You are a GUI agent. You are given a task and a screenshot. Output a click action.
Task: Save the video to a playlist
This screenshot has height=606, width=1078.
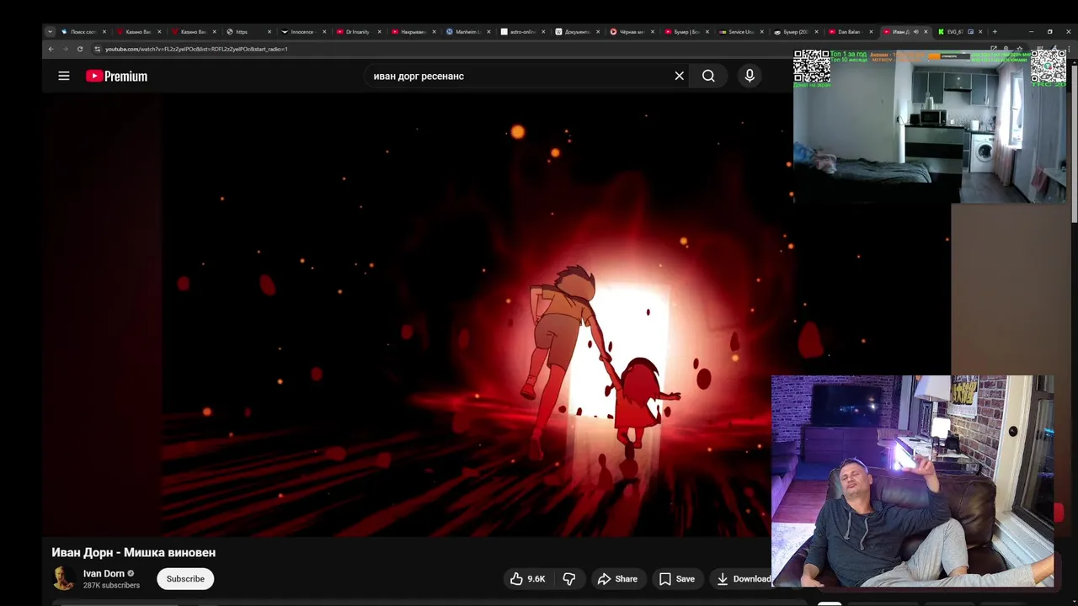click(677, 579)
